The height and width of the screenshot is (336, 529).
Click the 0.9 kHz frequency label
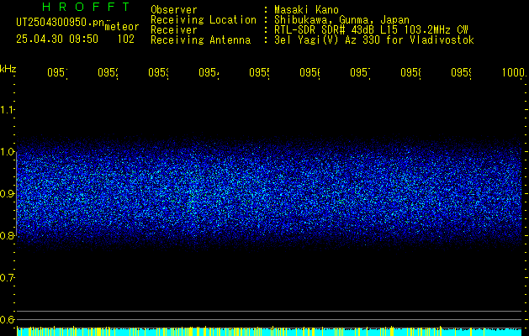[8, 193]
